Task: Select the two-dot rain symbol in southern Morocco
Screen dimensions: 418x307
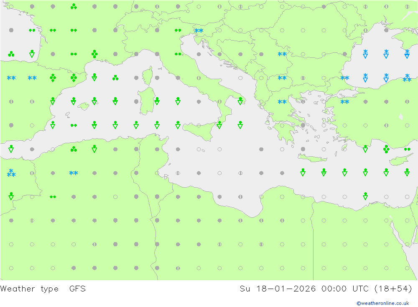Action: (x=53, y=197)
